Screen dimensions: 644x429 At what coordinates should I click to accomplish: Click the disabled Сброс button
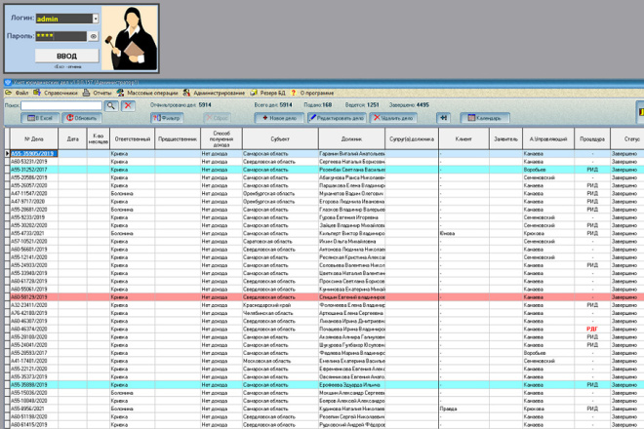(x=217, y=118)
